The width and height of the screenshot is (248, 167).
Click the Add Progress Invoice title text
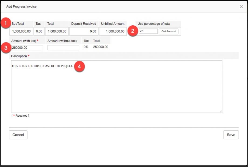tap(22, 6)
